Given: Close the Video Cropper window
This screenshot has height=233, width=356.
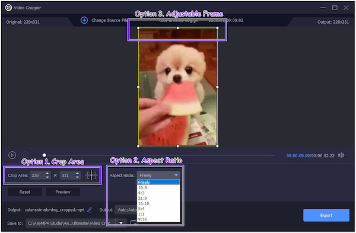Looking at the screenshot, I should (346, 8).
